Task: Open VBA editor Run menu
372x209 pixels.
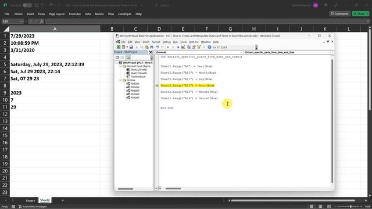Action: (x=176, y=42)
